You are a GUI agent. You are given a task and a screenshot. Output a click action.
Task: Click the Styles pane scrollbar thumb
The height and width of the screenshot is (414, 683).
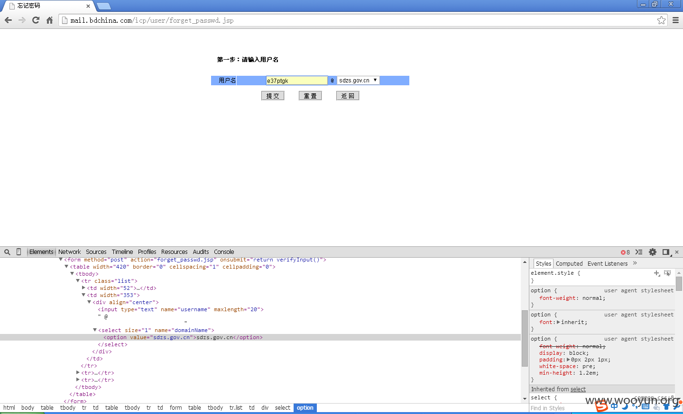coord(679,284)
